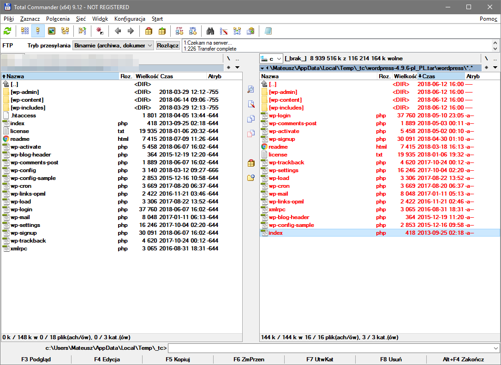
Task: Go forward with the right arrow icon
Action: click(131, 31)
